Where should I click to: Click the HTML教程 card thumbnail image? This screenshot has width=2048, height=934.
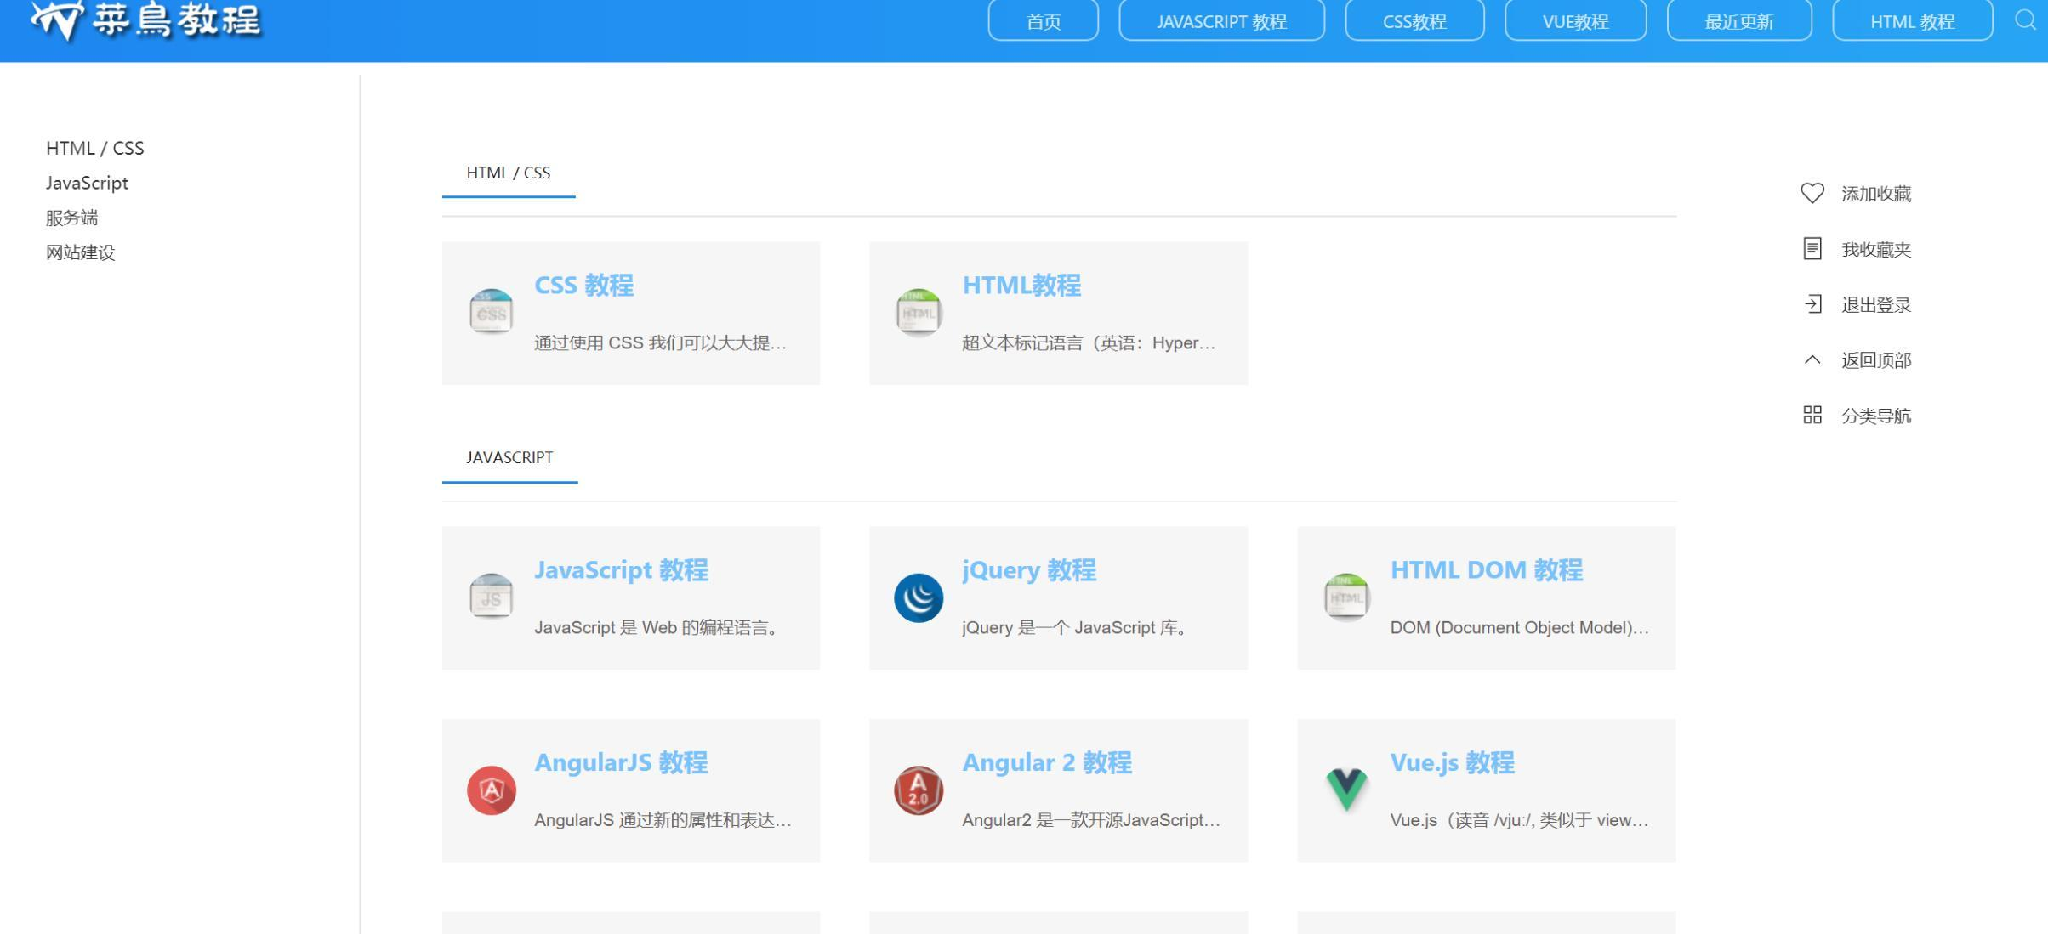[x=919, y=312]
